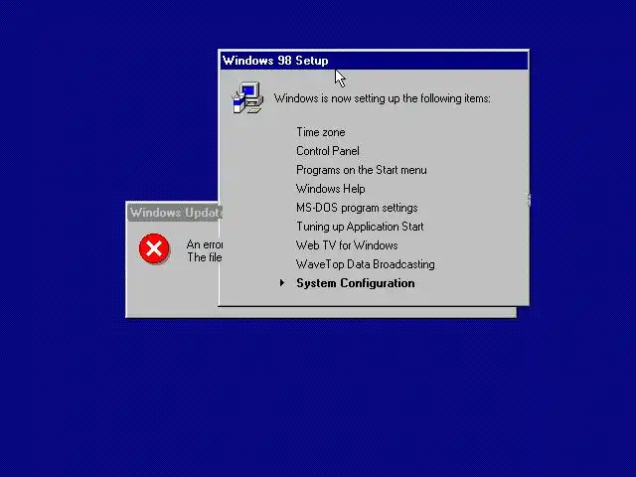Select the 'Control Panel' item

[x=328, y=151]
